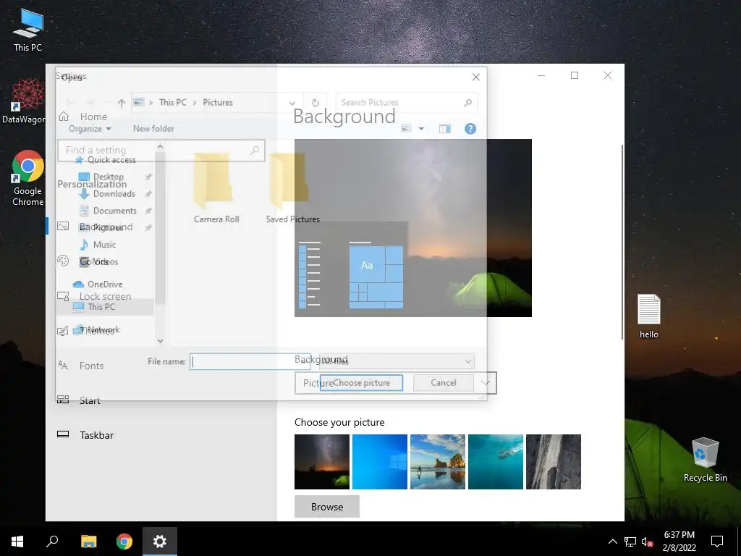Select the beach rocks wallpaper thumbnail
The width and height of the screenshot is (741, 556).
click(438, 462)
